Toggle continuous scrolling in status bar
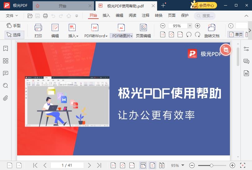 click(143, 165)
